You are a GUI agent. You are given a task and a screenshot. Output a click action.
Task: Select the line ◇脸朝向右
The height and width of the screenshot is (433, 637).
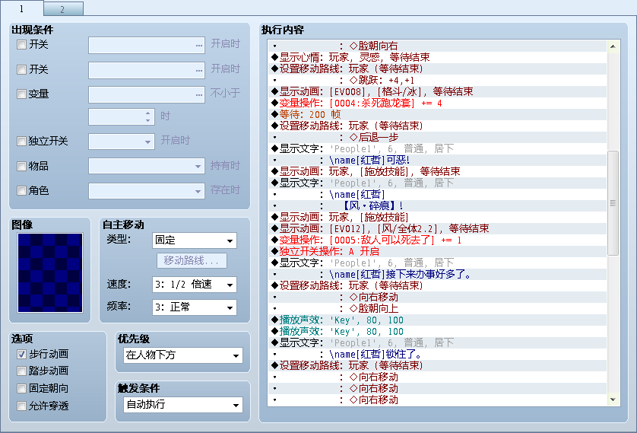click(x=439, y=46)
